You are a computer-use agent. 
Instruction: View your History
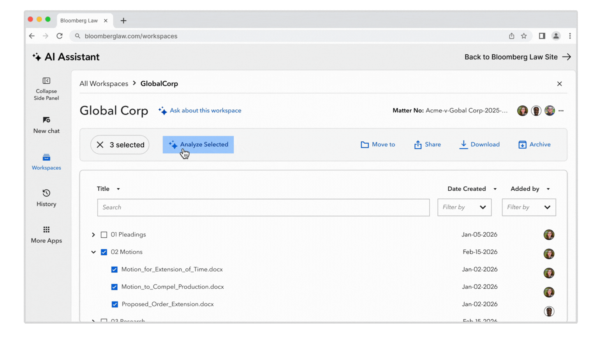point(46,198)
